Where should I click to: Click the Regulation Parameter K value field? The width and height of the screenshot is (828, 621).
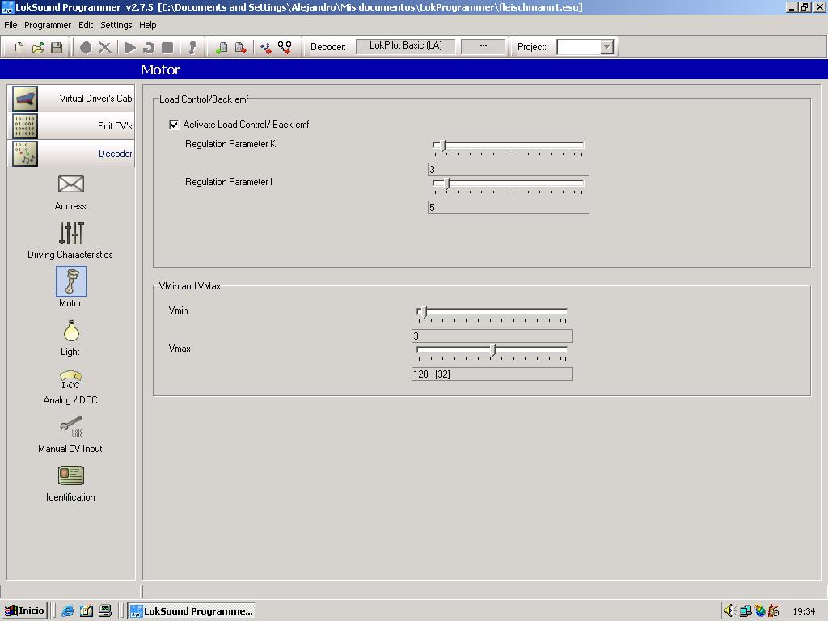click(508, 170)
